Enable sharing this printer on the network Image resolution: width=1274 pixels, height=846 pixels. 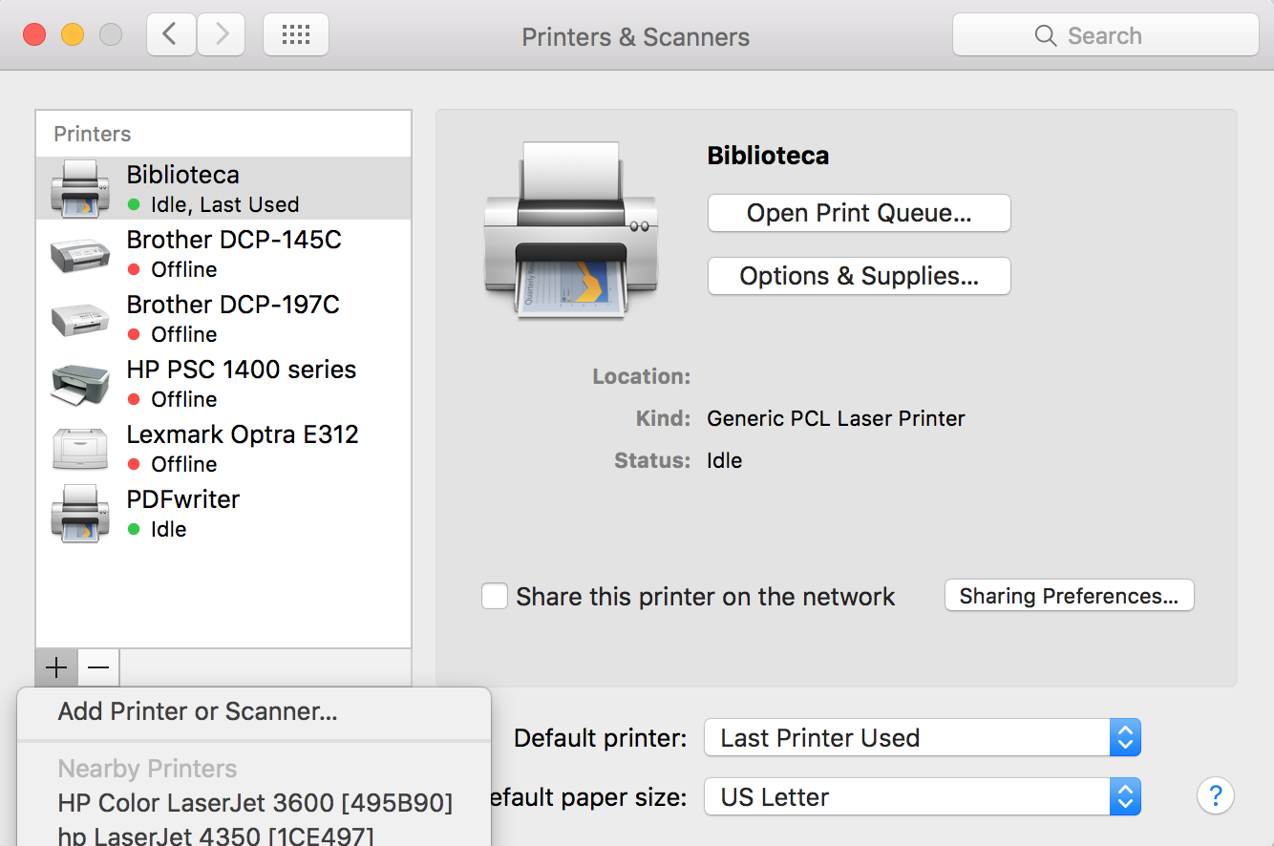pos(495,596)
